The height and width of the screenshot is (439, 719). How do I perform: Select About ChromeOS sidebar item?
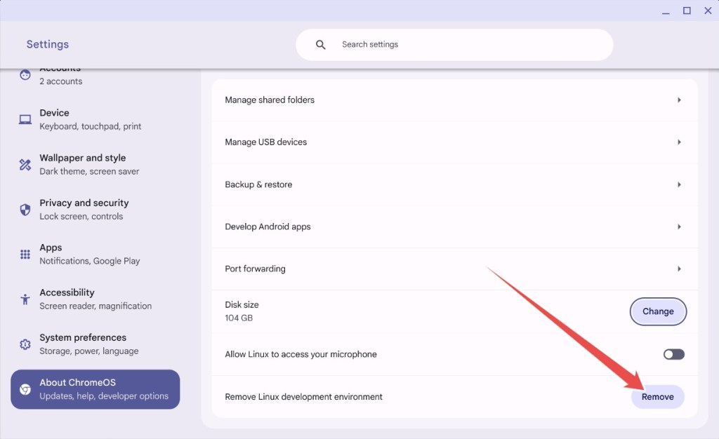click(x=95, y=389)
